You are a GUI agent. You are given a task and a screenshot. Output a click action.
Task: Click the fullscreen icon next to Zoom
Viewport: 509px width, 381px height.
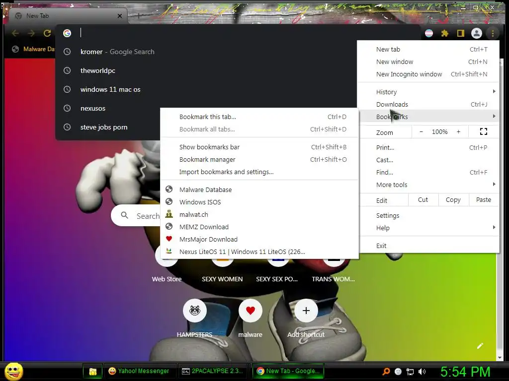coord(483,131)
